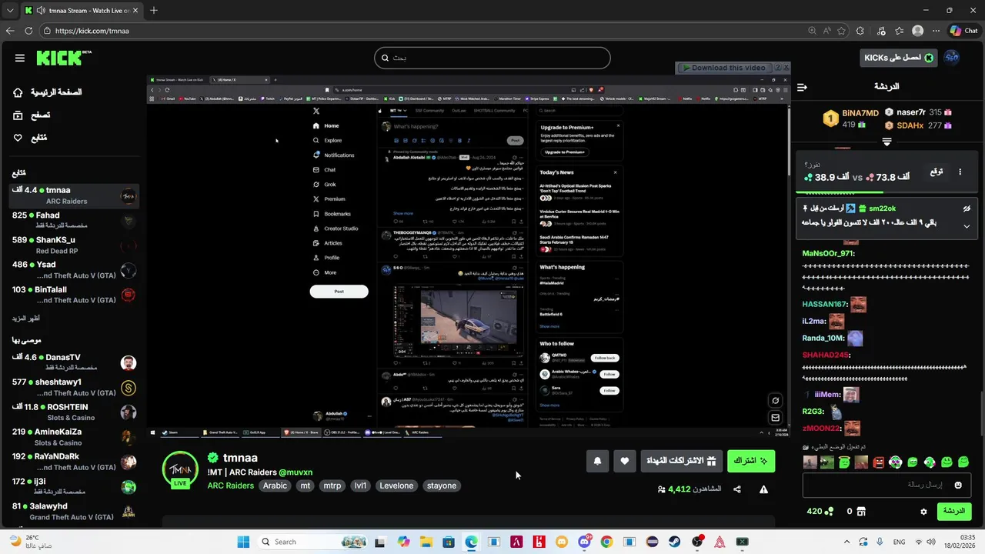
Task: Click the follow heart button under the stream
Action: tap(624, 461)
